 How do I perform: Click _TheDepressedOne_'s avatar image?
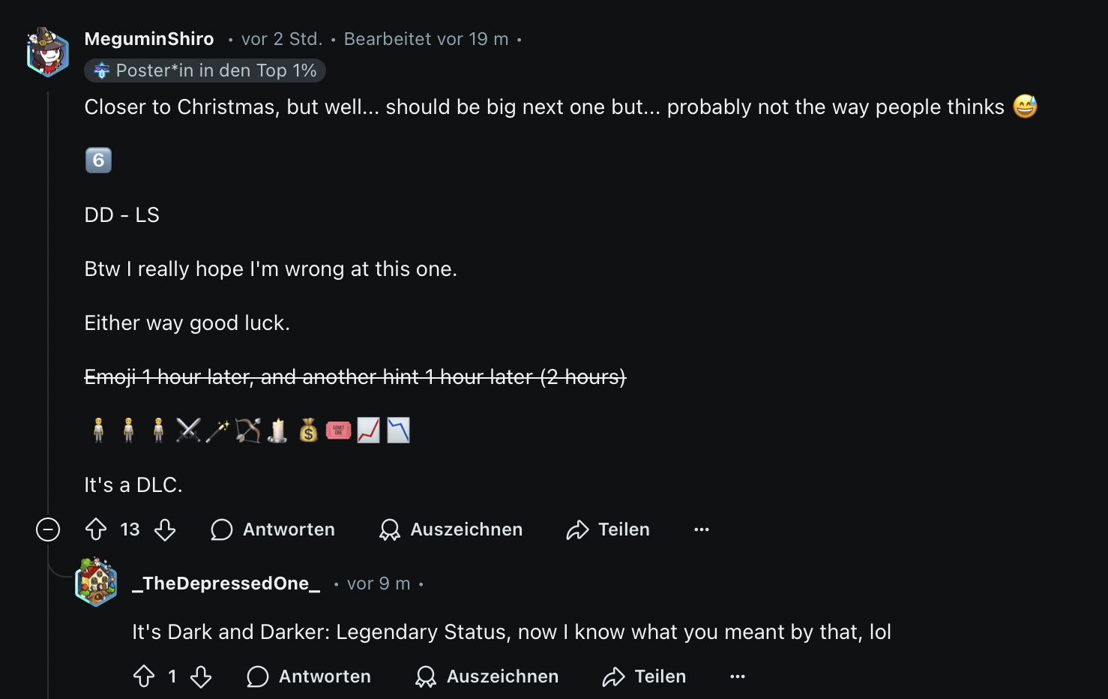96,582
